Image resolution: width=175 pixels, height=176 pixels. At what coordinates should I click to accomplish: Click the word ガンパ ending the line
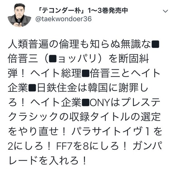[148, 146]
